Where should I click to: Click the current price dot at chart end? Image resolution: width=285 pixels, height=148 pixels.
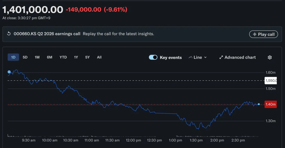(x=259, y=104)
